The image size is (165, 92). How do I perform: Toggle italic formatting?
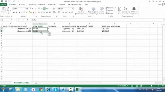[16, 12]
